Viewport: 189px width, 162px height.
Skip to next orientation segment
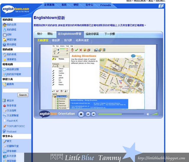pyautogui.click(x=94, y=114)
